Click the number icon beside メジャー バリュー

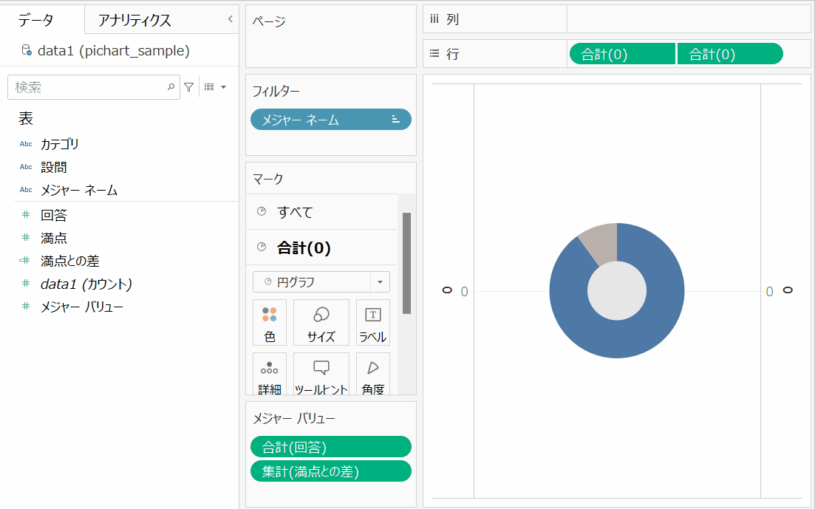click(x=25, y=307)
